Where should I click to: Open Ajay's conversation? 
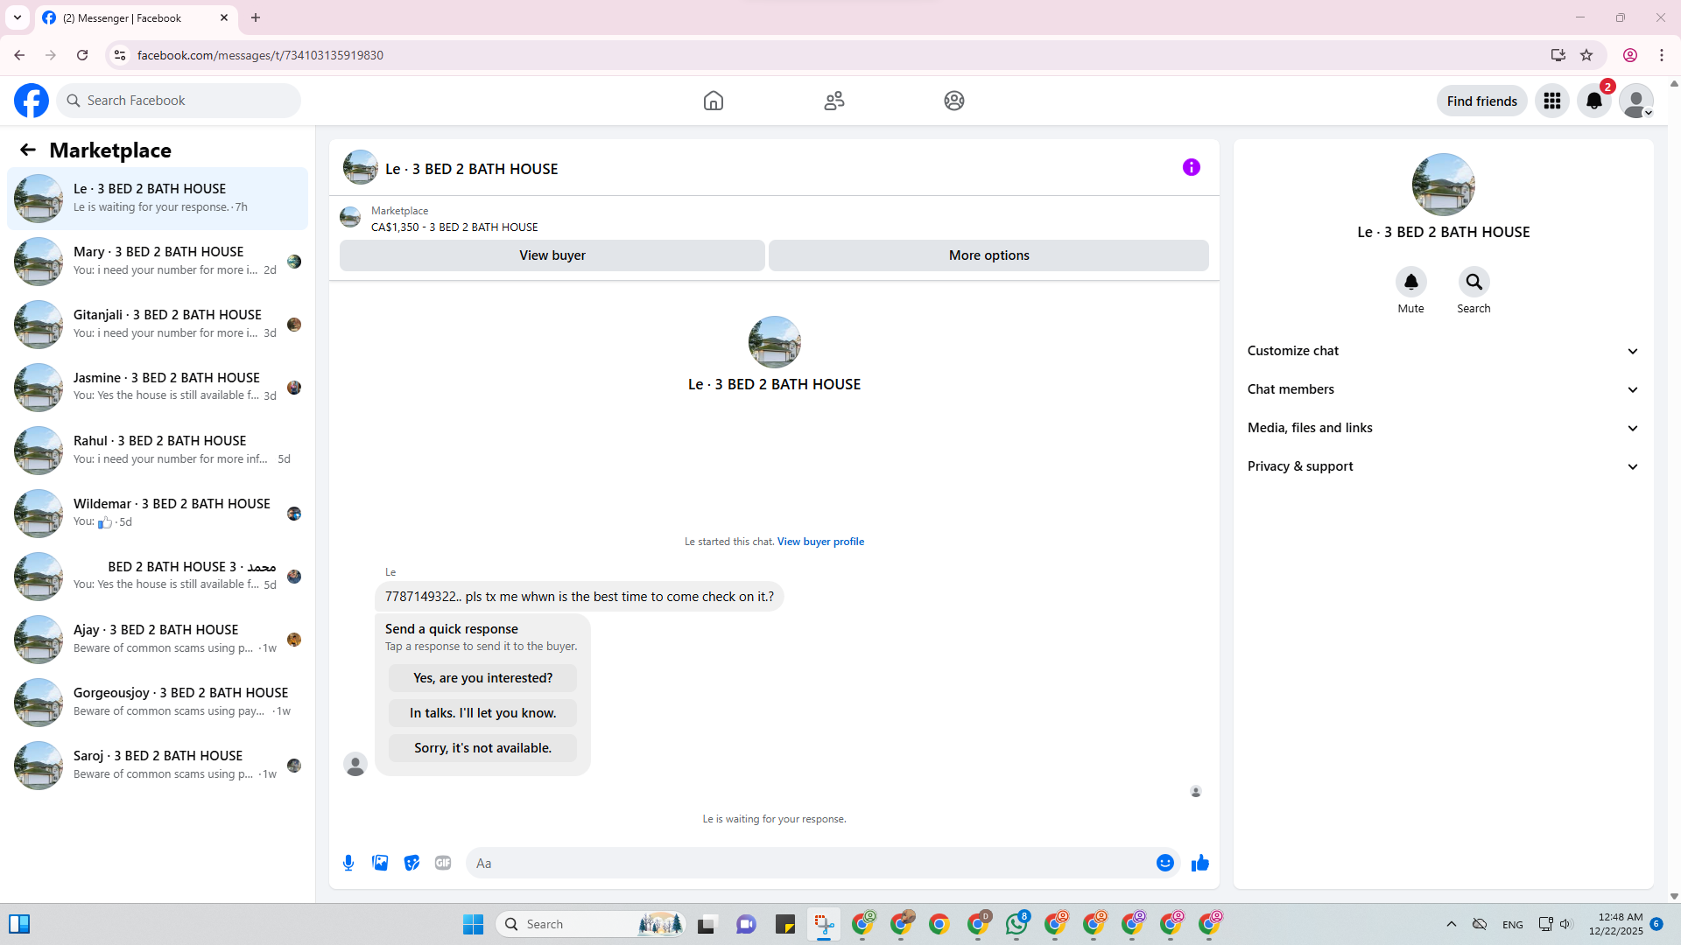click(158, 640)
